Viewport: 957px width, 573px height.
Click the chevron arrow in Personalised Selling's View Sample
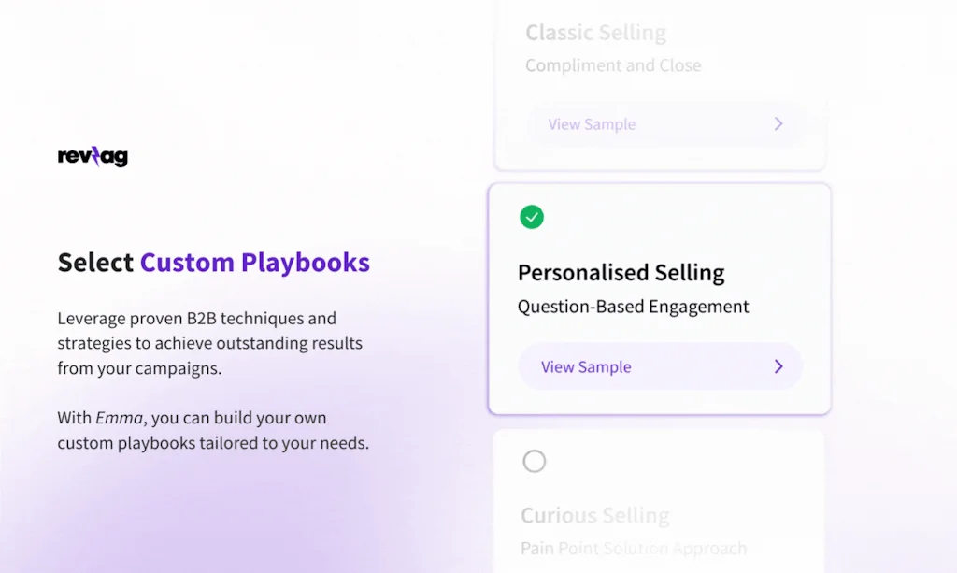778,367
